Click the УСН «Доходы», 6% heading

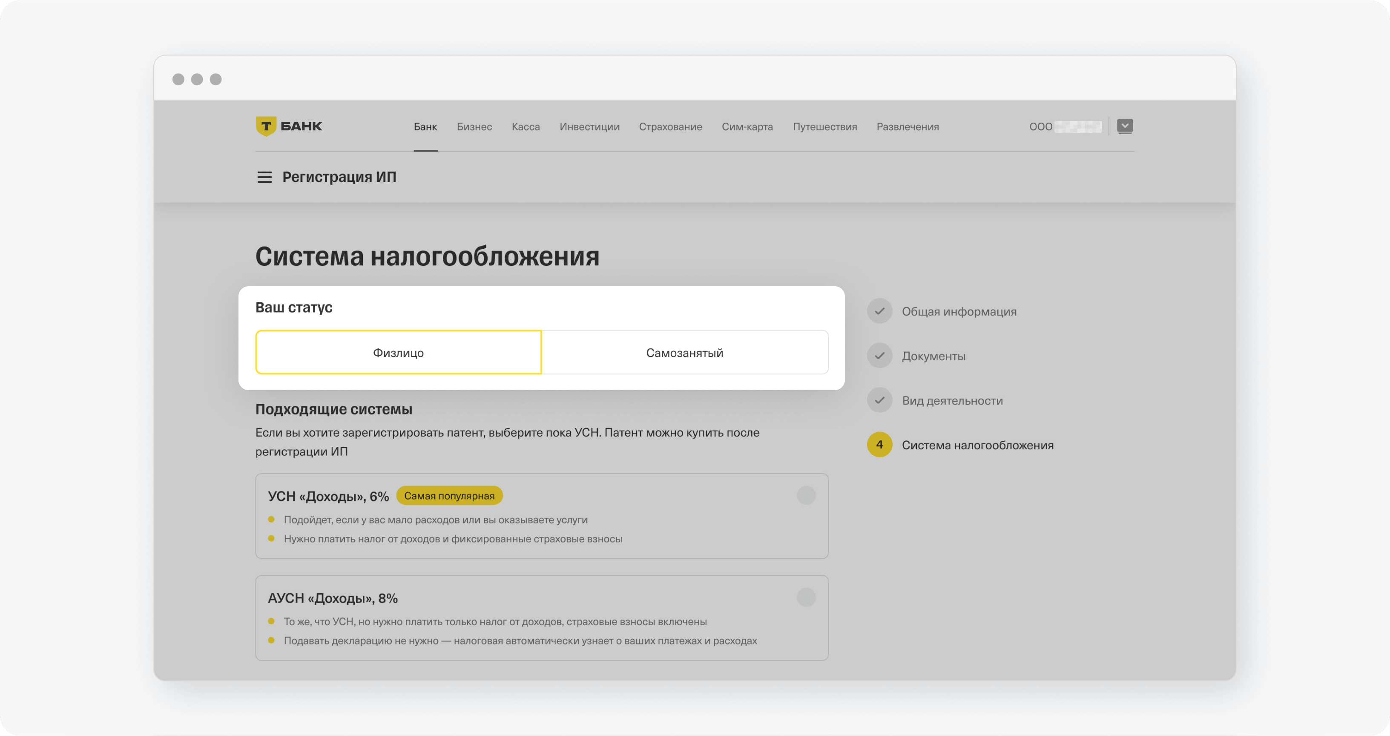click(329, 497)
